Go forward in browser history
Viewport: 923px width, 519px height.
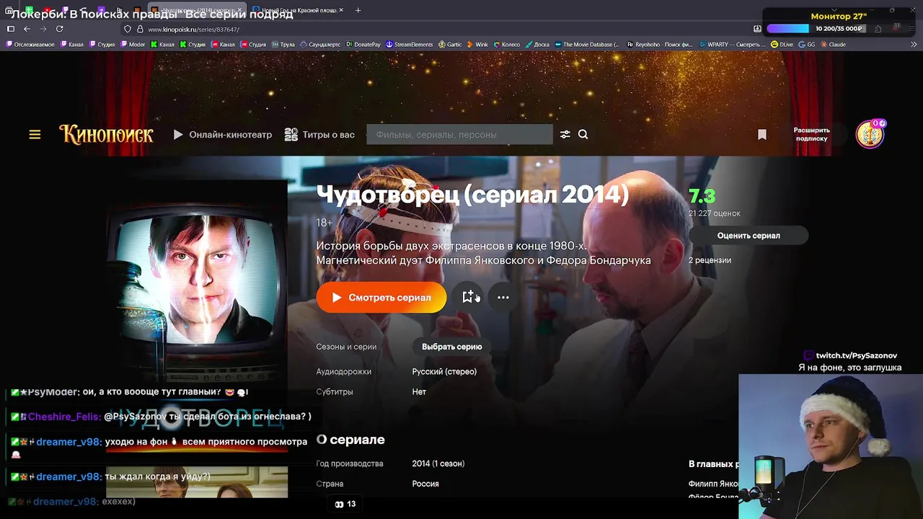point(43,29)
